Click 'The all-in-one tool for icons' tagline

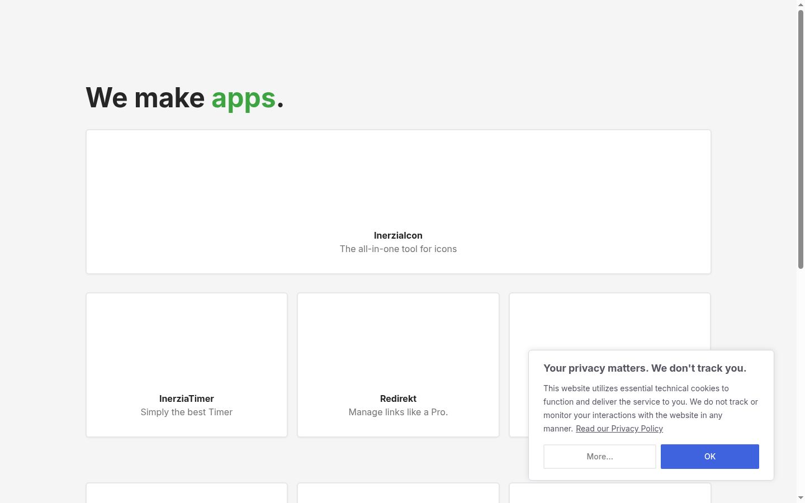click(398, 249)
